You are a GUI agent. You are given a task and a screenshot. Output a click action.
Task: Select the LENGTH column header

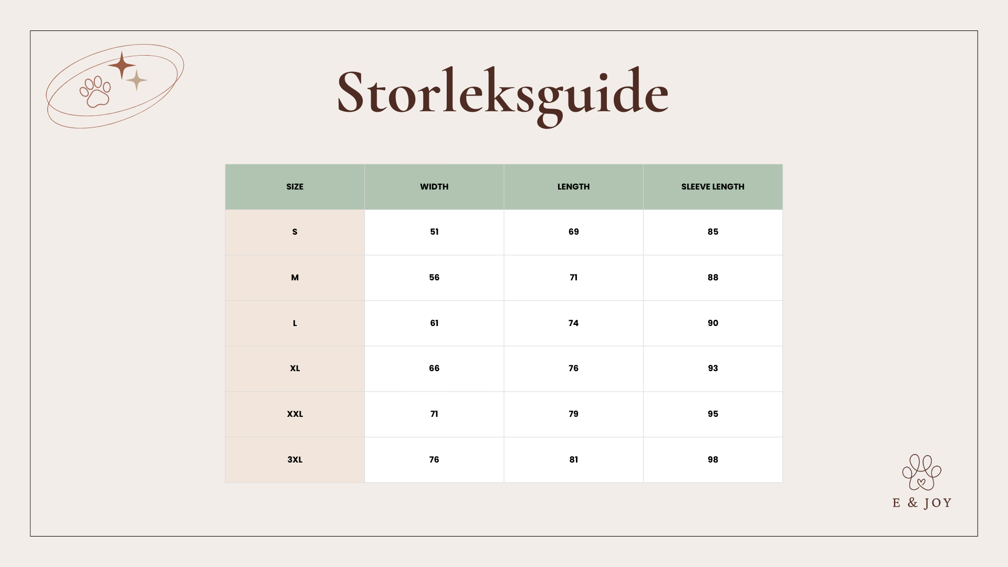[x=573, y=187]
